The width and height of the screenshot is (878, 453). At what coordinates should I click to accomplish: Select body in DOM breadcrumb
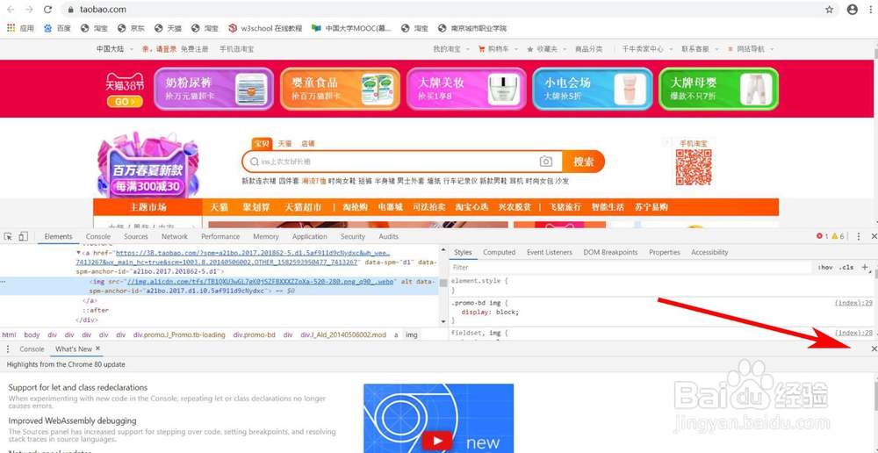pyautogui.click(x=32, y=334)
